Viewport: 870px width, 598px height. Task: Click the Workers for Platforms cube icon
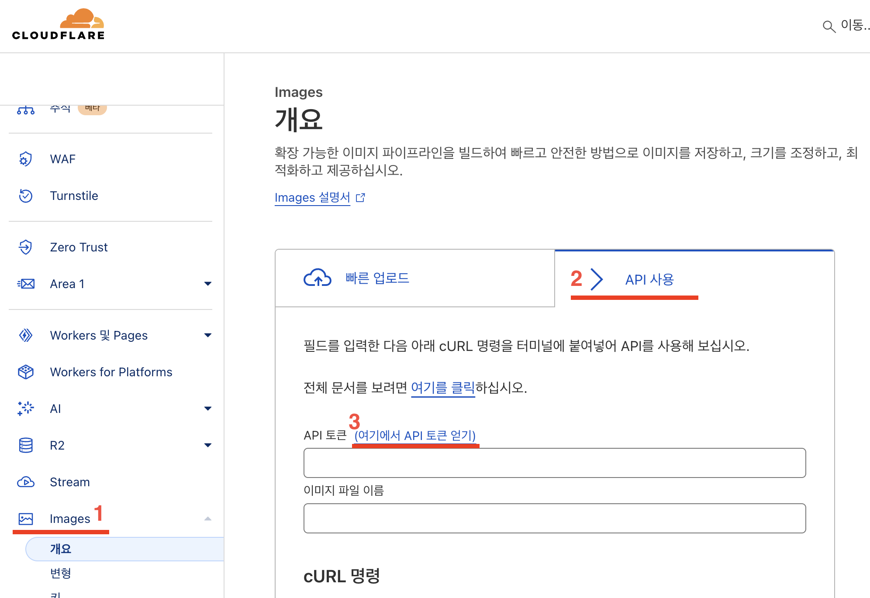coord(26,372)
